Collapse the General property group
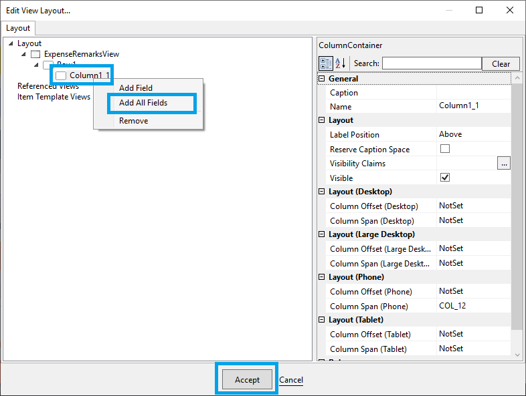The width and height of the screenshot is (526, 396). 321,78
